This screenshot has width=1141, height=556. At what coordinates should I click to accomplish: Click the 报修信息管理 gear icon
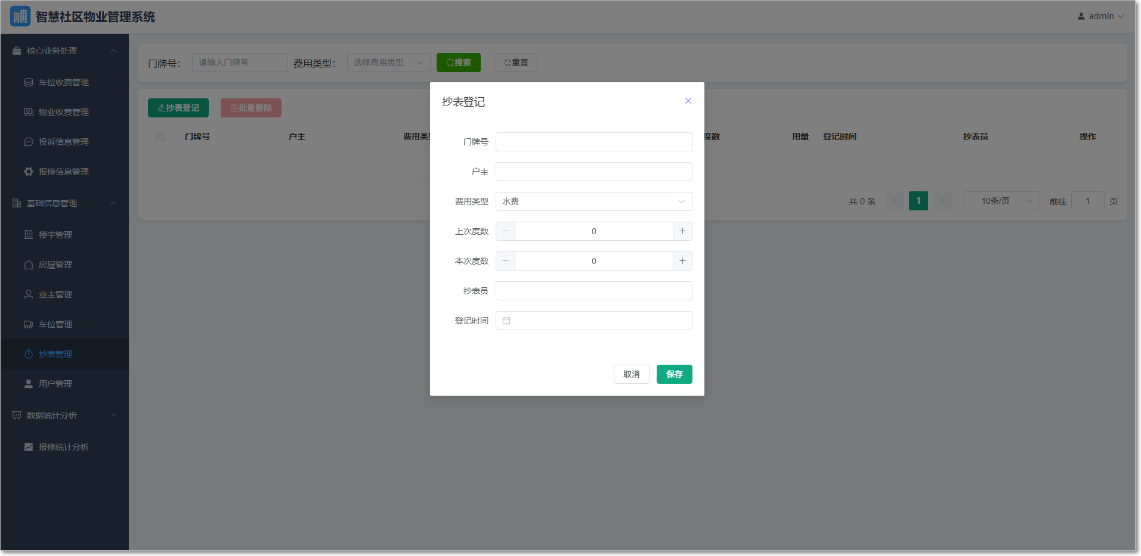(29, 172)
